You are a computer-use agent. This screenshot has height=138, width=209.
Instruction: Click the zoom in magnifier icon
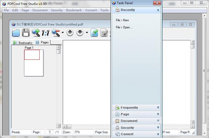tap(36, 33)
